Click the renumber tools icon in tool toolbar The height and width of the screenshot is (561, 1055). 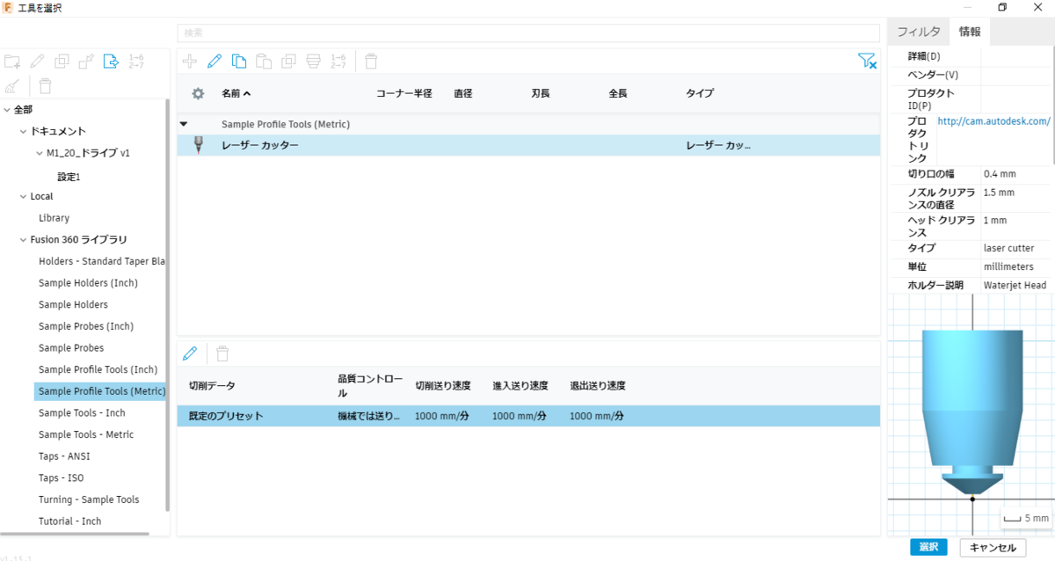pos(338,62)
